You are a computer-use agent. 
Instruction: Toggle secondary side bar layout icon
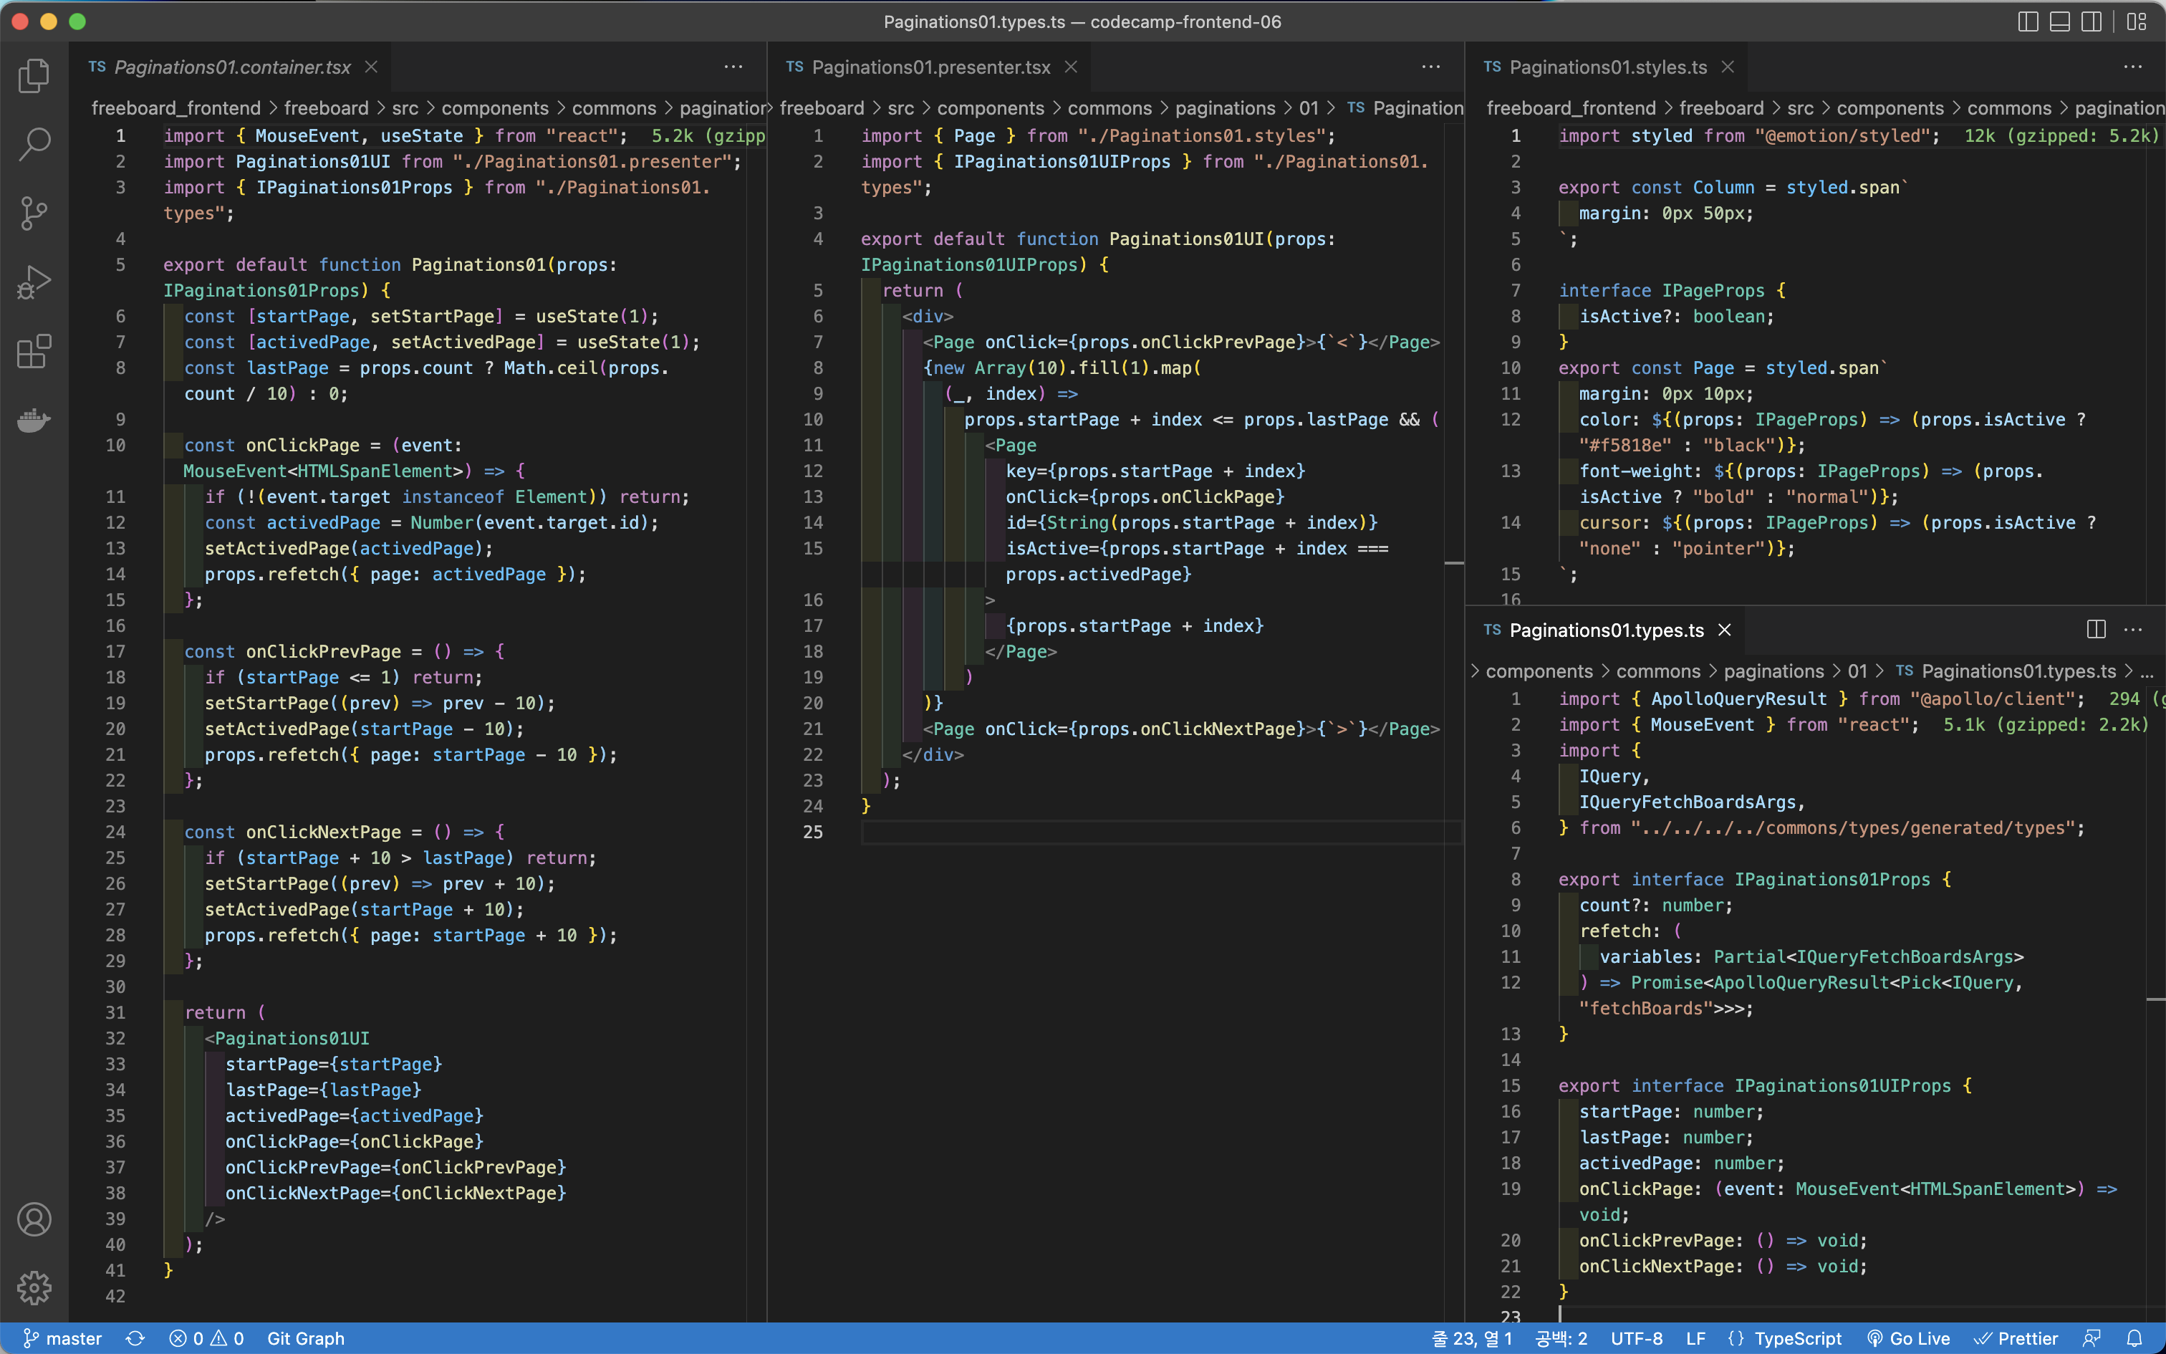pyautogui.click(x=2091, y=21)
